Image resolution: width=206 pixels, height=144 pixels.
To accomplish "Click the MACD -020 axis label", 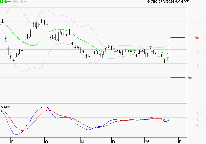I will 199,125.
